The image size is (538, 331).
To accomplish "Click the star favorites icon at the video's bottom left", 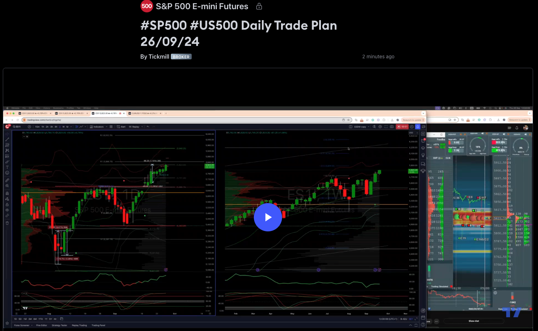I will coord(7,323).
